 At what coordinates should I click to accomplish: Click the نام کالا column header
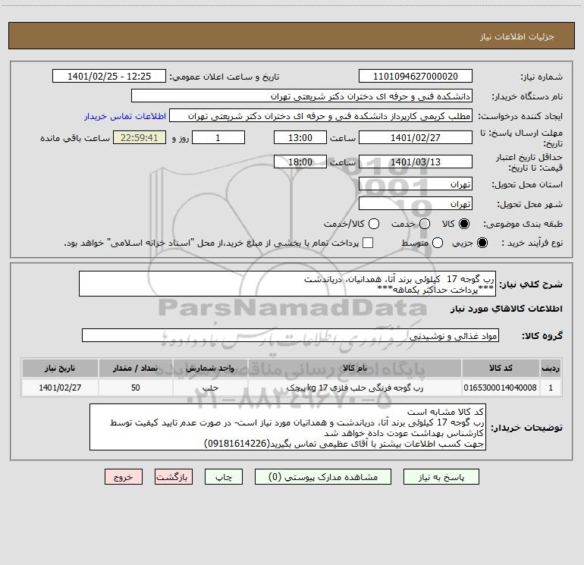(355, 368)
